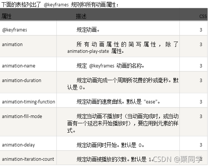Viewport: 208px width, 166px height.
Task: Click CSS version 3 in animation-name row
Action: pos(201,66)
